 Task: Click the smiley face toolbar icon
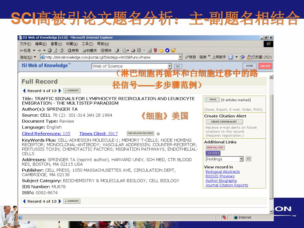pos(173,50)
